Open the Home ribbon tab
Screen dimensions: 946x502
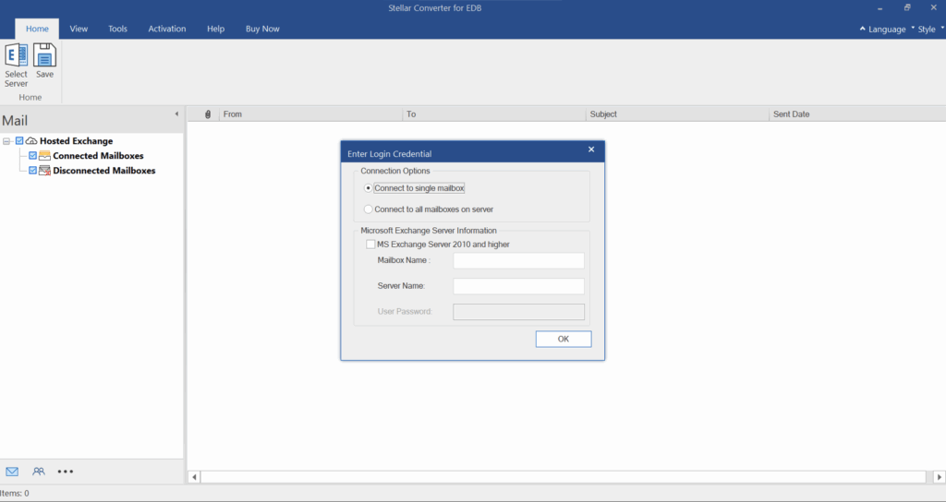(x=37, y=29)
